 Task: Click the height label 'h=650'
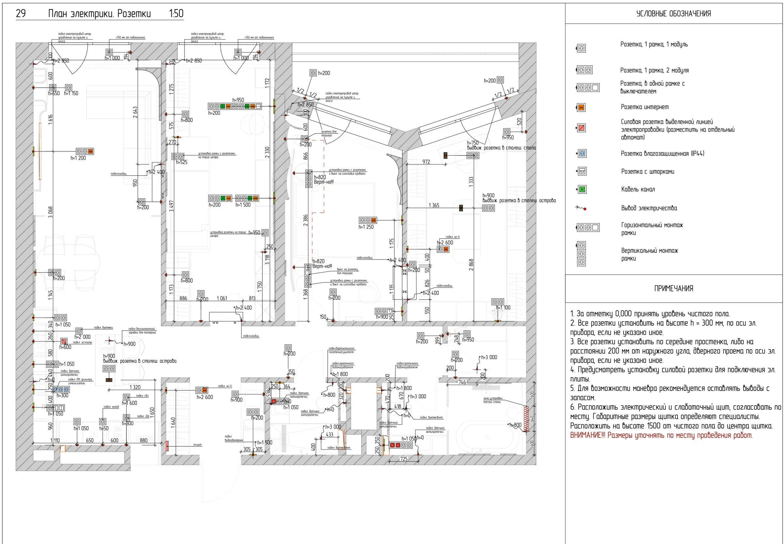54,93
